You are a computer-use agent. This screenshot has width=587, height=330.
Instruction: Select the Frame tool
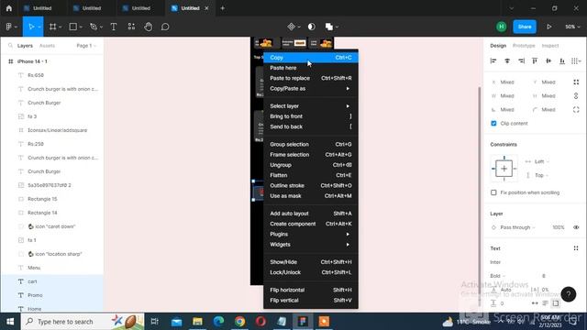(53, 27)
